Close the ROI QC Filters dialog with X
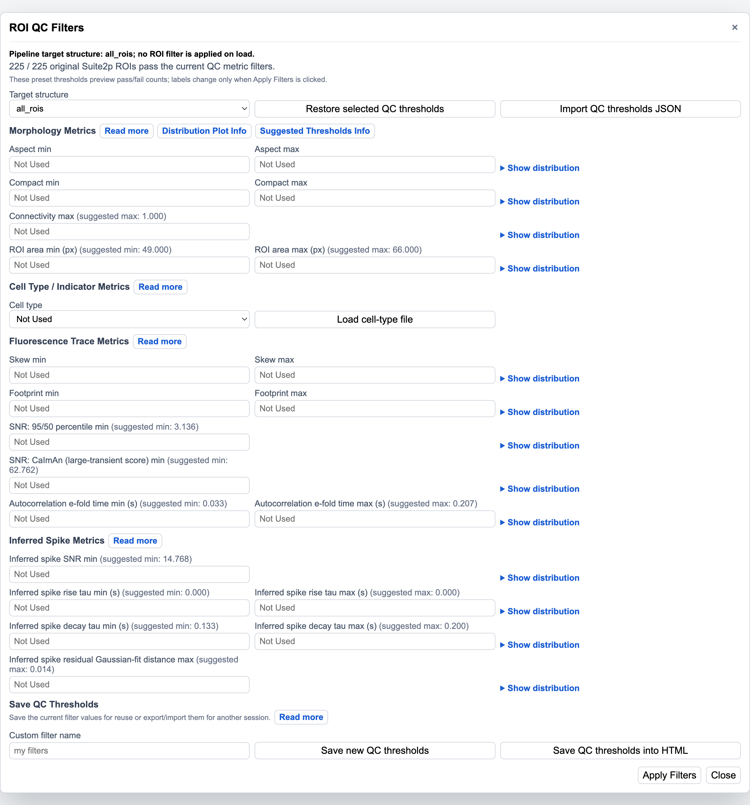 (x=734, y=27)
